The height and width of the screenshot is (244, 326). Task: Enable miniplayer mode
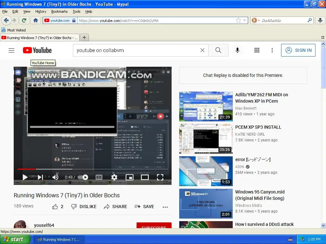point(130,177)
